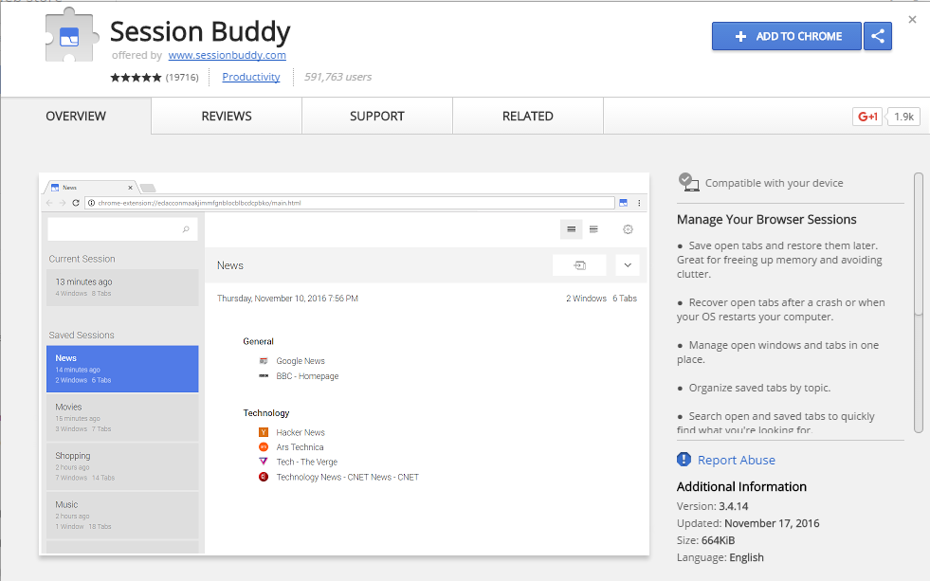Click The Verge triangle favicon

click(x=264, y=462)
